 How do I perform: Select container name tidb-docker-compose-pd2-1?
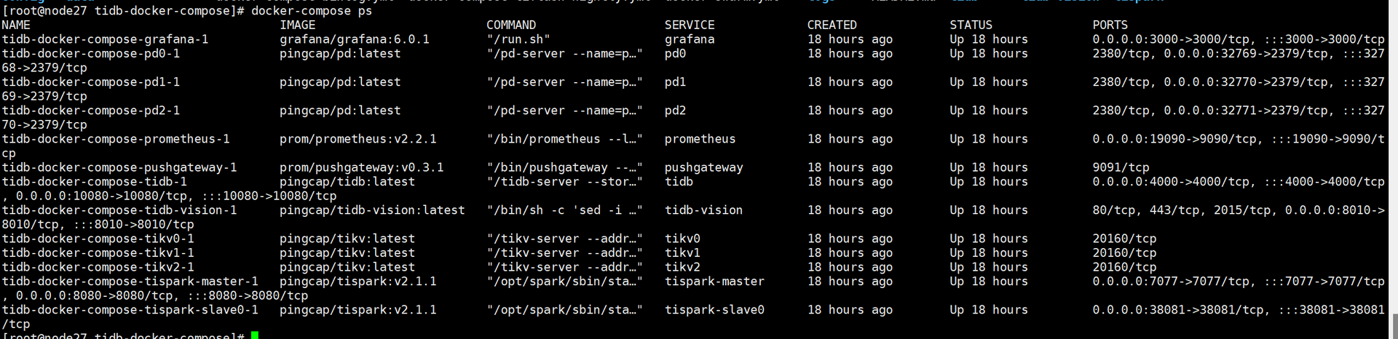tap(91, 111)
